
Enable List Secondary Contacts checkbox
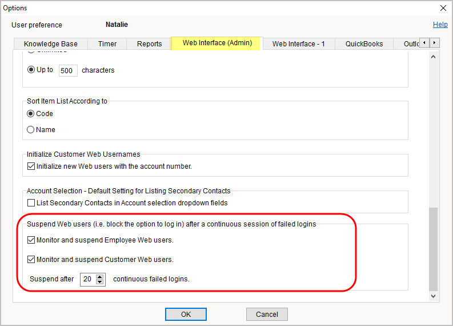[x=31, y=203]
